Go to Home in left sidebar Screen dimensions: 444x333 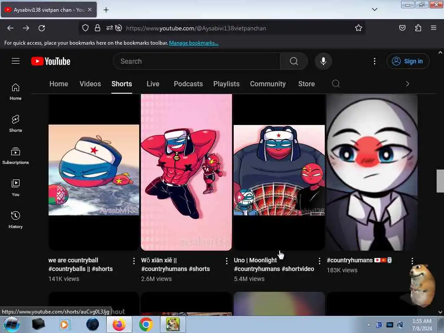pyautogui.click(x=16, y=92)
